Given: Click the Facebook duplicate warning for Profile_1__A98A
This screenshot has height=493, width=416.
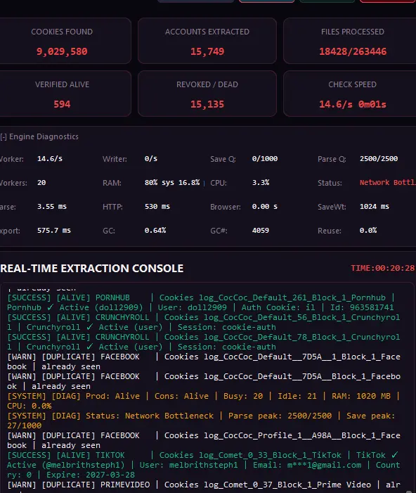Looking at the screenshot, I should click(204, 440).
